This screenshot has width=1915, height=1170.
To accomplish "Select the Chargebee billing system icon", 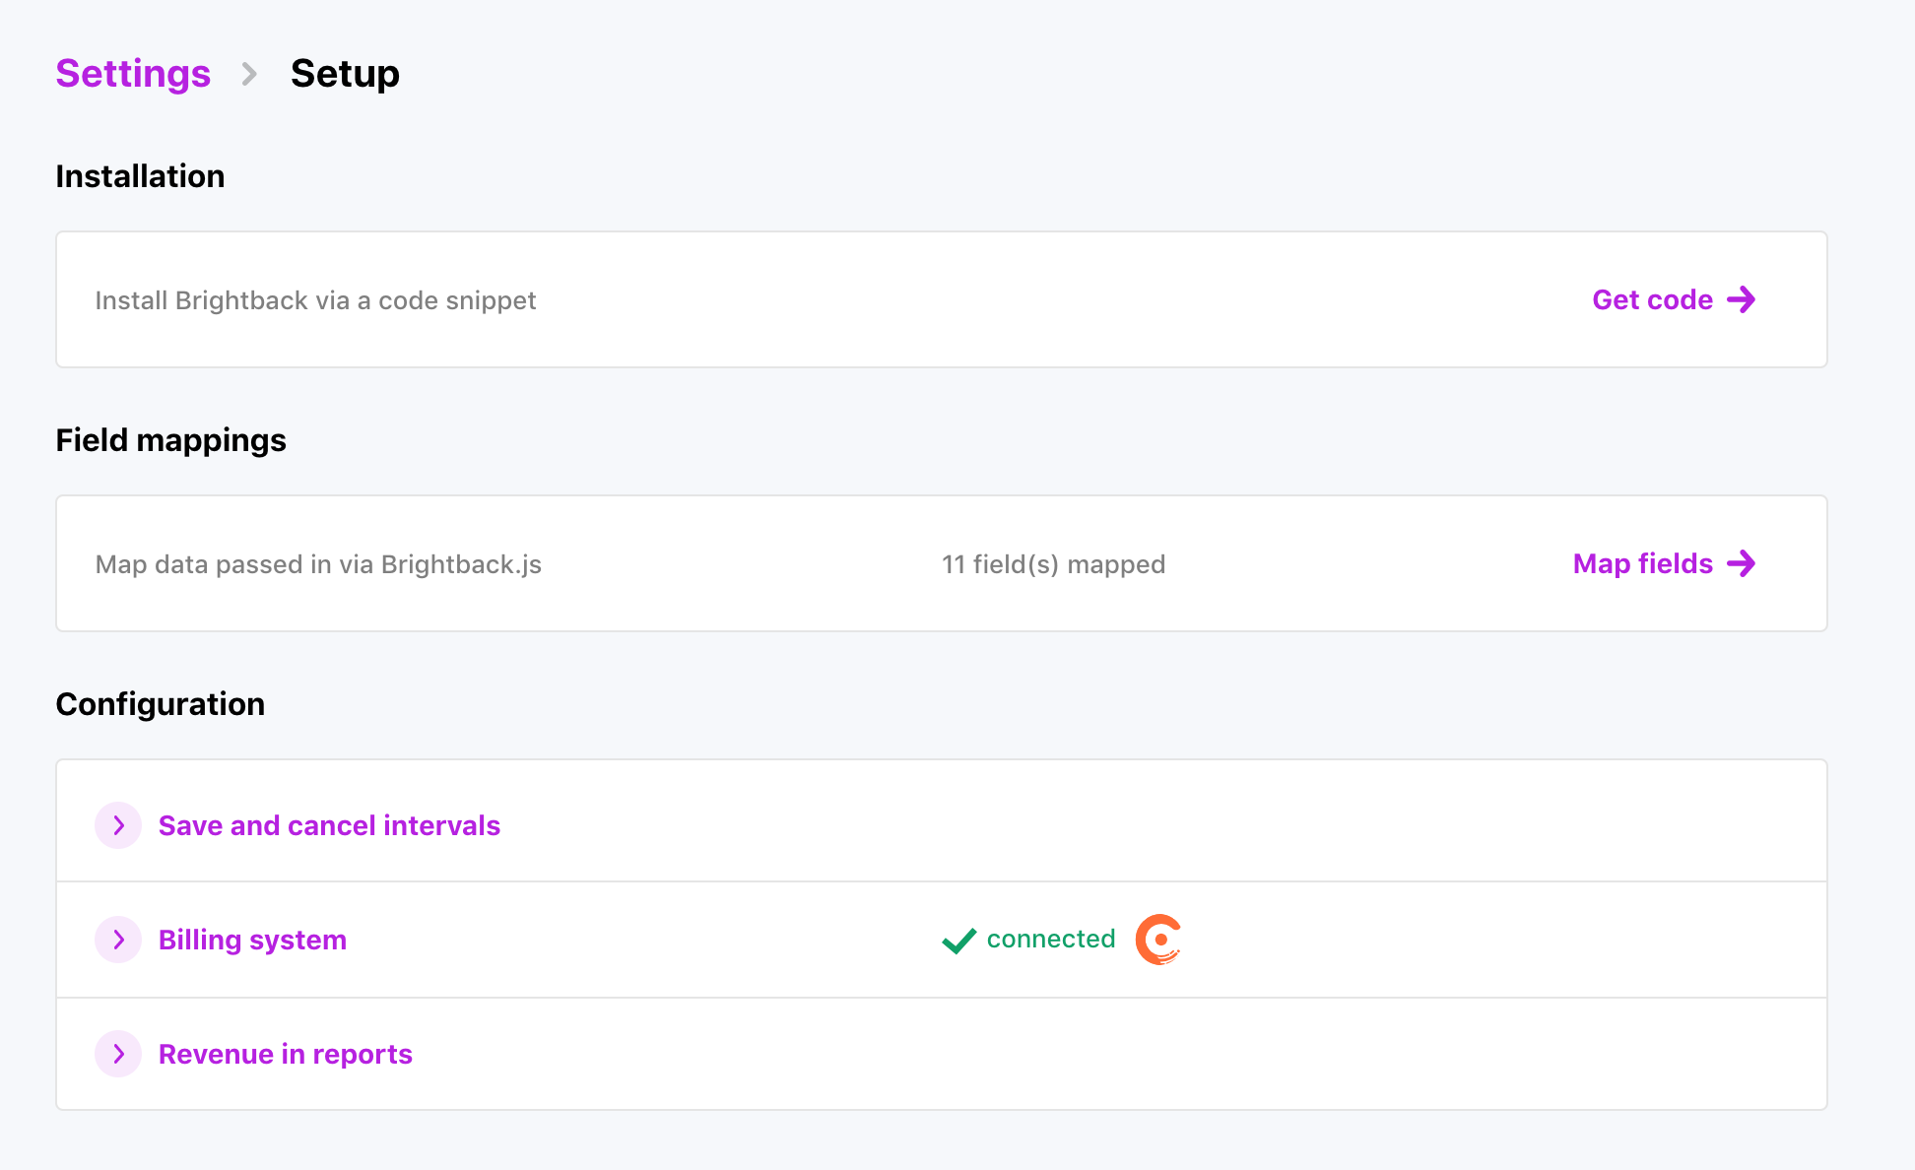I will [1158, 939].
